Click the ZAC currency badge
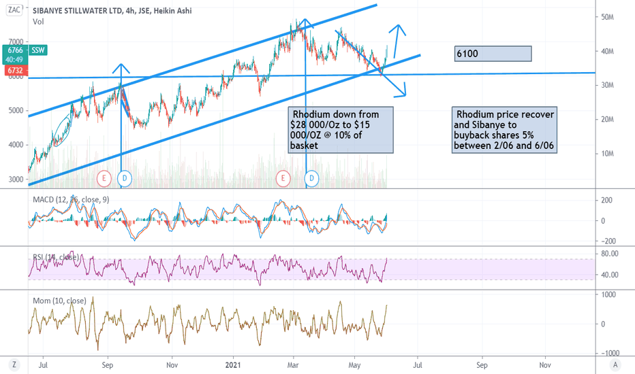This screenshot has width=635, height=374. 14,10
